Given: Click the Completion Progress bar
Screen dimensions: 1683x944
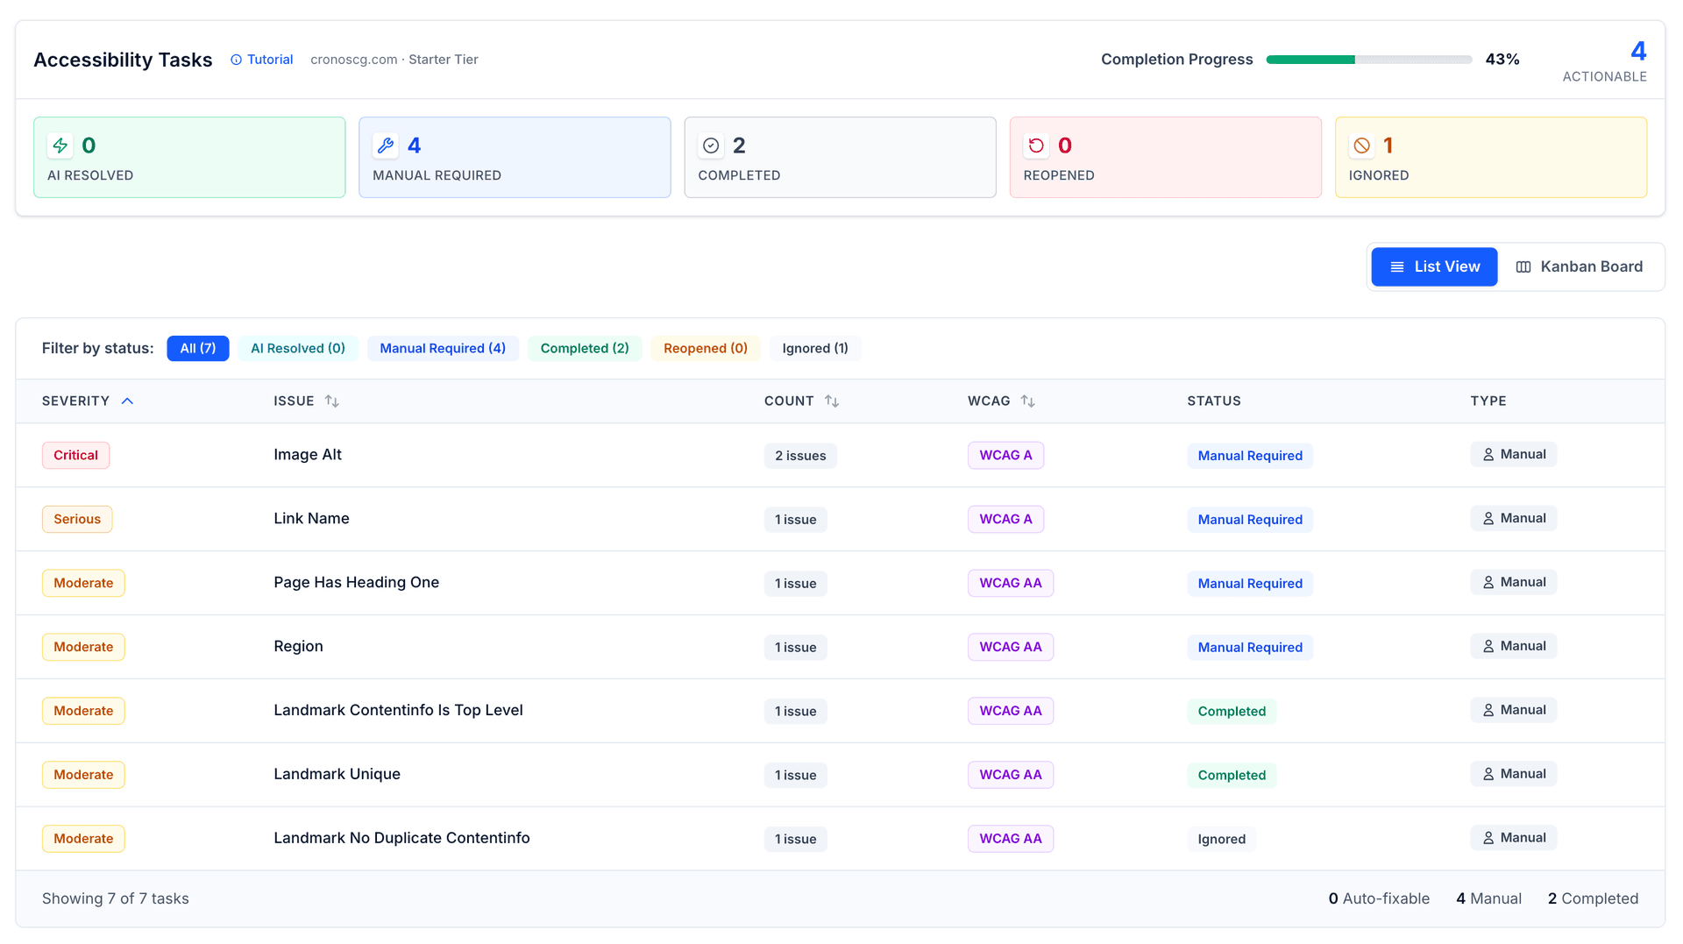Looking at the screenshot, I should coord(1368,60).
